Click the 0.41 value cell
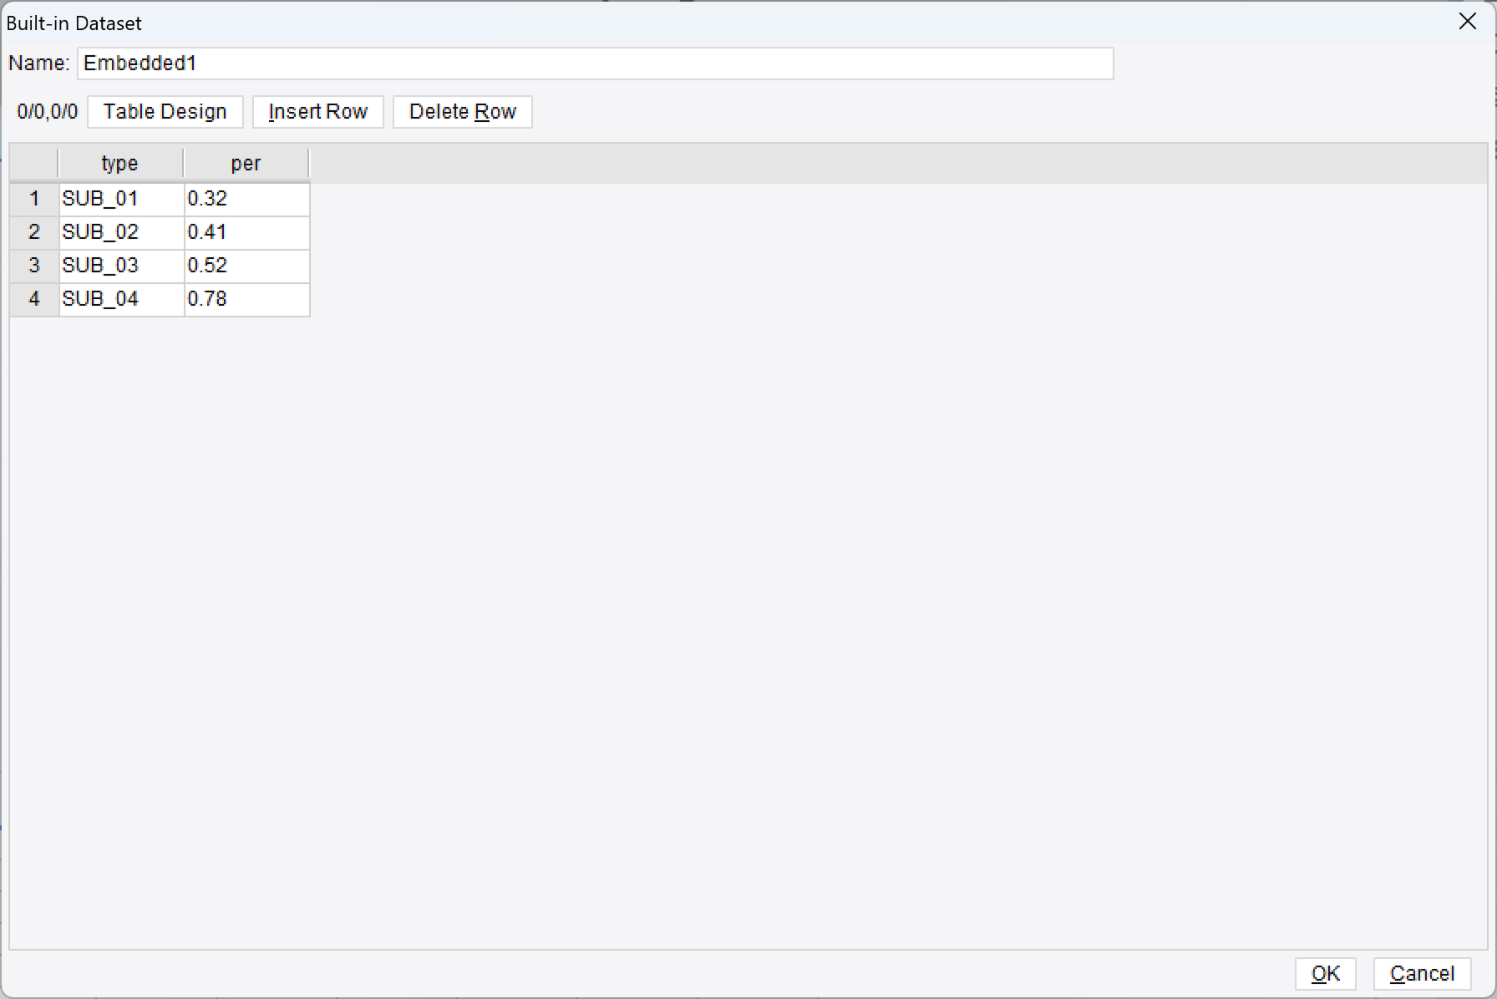Screen dimensions: 1497x999 (x=247, y=232)
